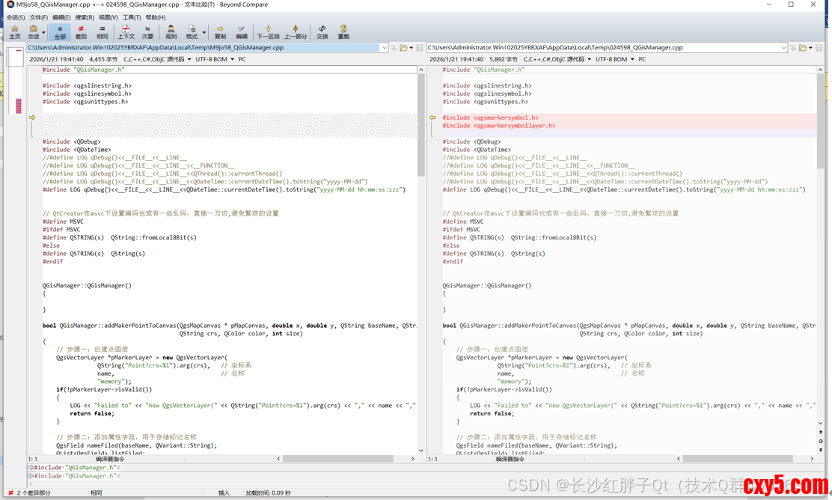Click the 交换 (Swap) sides icon
Screen dimensions: 832x500
coord(322,31)
